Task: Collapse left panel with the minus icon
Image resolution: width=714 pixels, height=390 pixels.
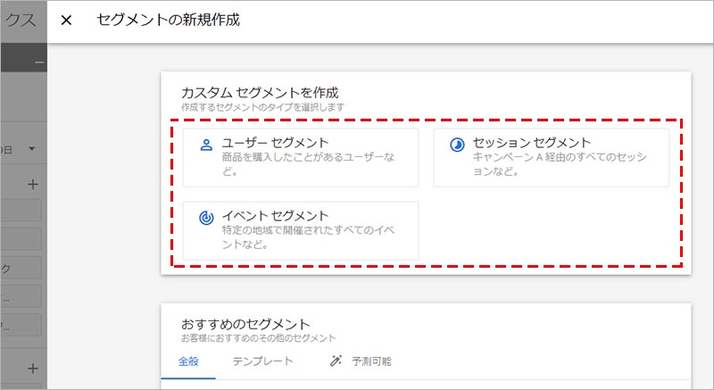Action: click(x=38, y=62)
